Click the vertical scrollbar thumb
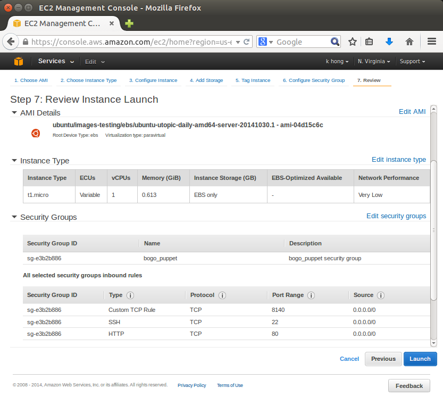 (x=433, y=230)
